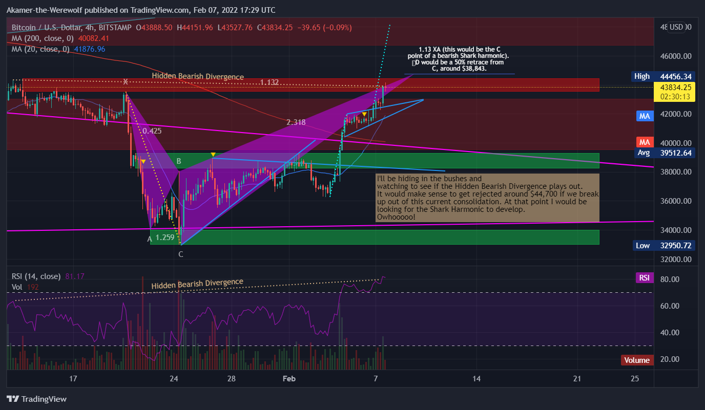Click the Hidden Bearish Divergence label in RSI pane

(x=197, y=283)
